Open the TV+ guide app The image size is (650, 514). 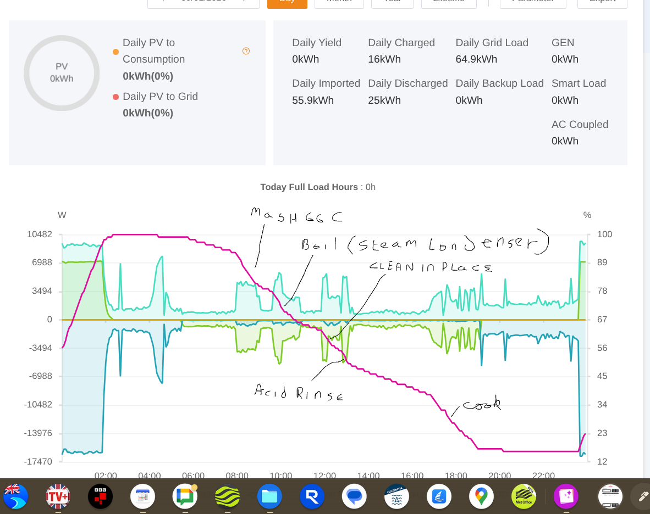coord(58,496)
